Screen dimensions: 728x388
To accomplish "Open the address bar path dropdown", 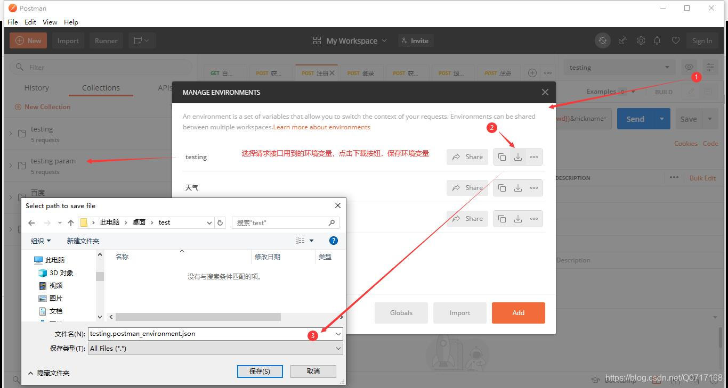I will pyautogui.click(x=209, y=223).
